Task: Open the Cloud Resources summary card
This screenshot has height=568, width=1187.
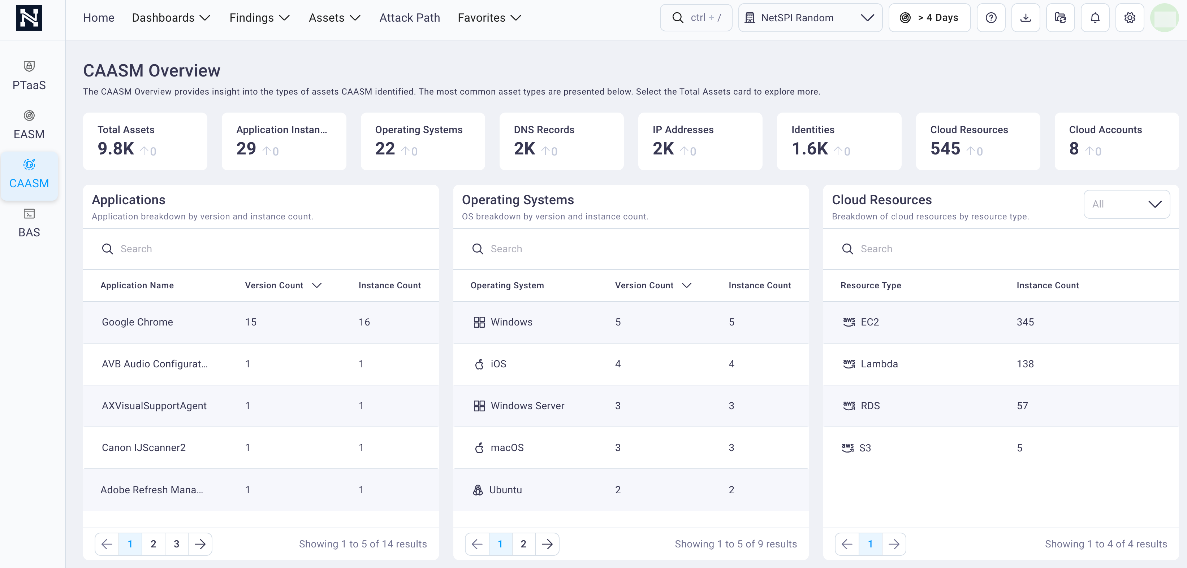Action: click(x=978, y=141)
